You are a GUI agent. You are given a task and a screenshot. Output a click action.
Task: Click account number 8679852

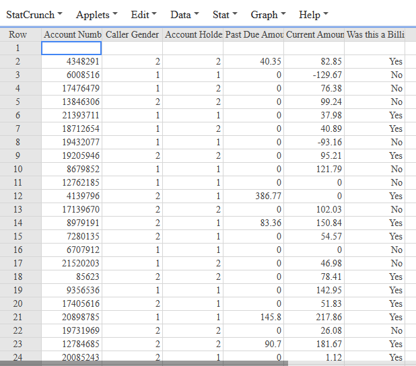tap(71, 170)
